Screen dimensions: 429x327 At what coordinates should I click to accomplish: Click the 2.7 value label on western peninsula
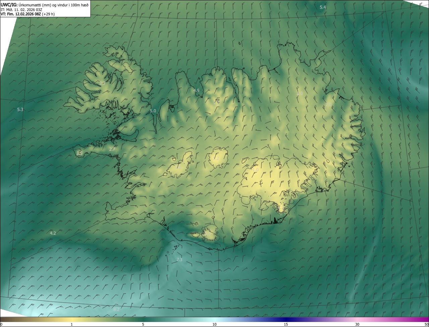(112, 149)
